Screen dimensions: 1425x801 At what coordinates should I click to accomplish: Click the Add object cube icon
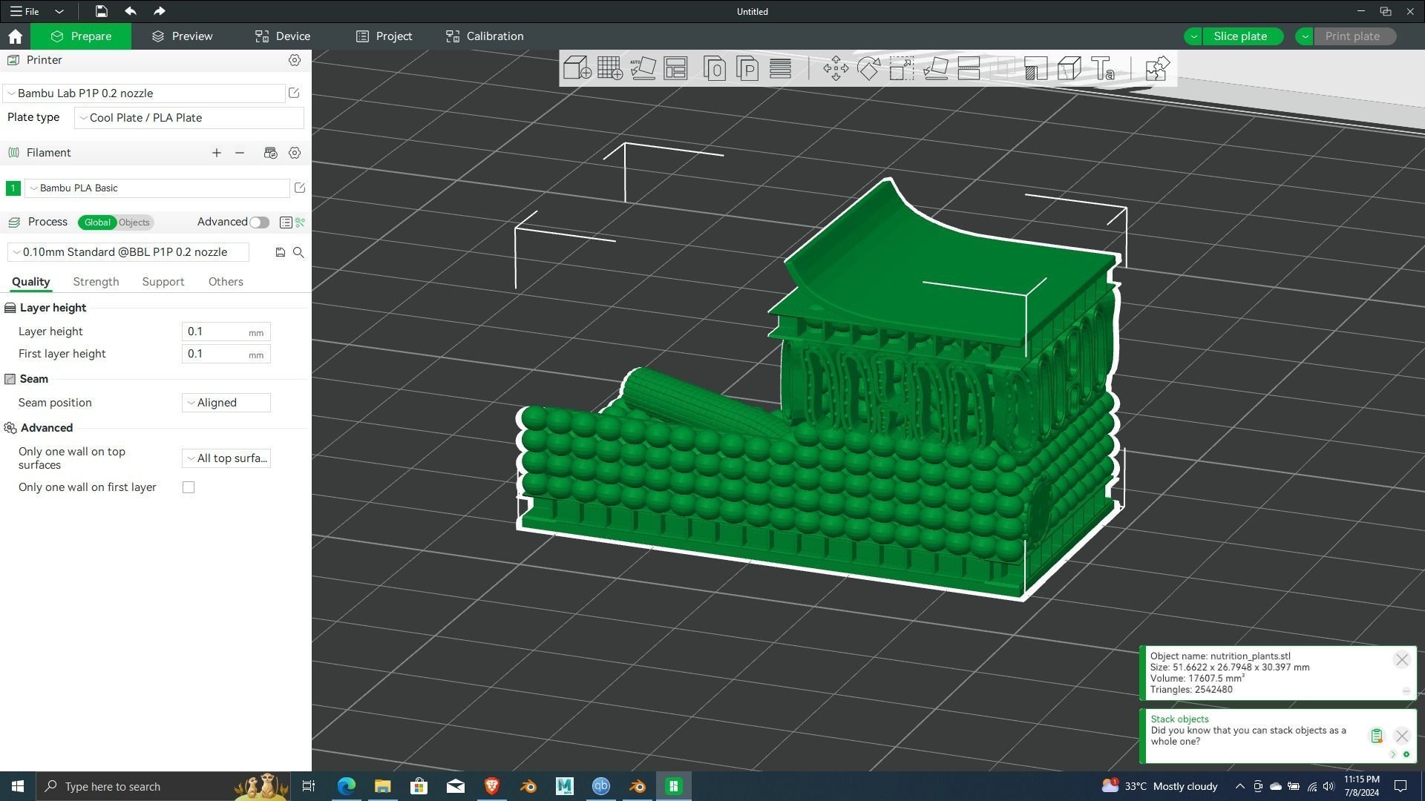tap(577, 68)
